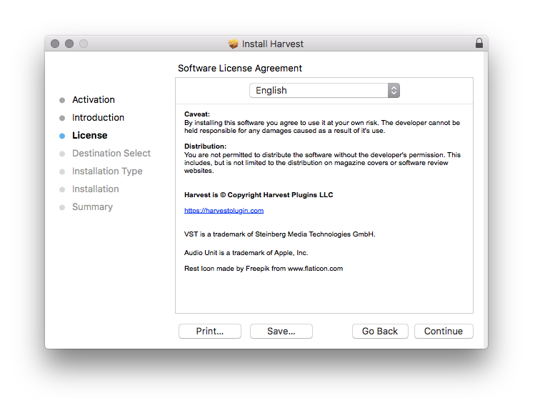The width and height of the screenshot is (535, 398).
Task: Click the bullet next to Introduction
Action: tap(62, 118)
